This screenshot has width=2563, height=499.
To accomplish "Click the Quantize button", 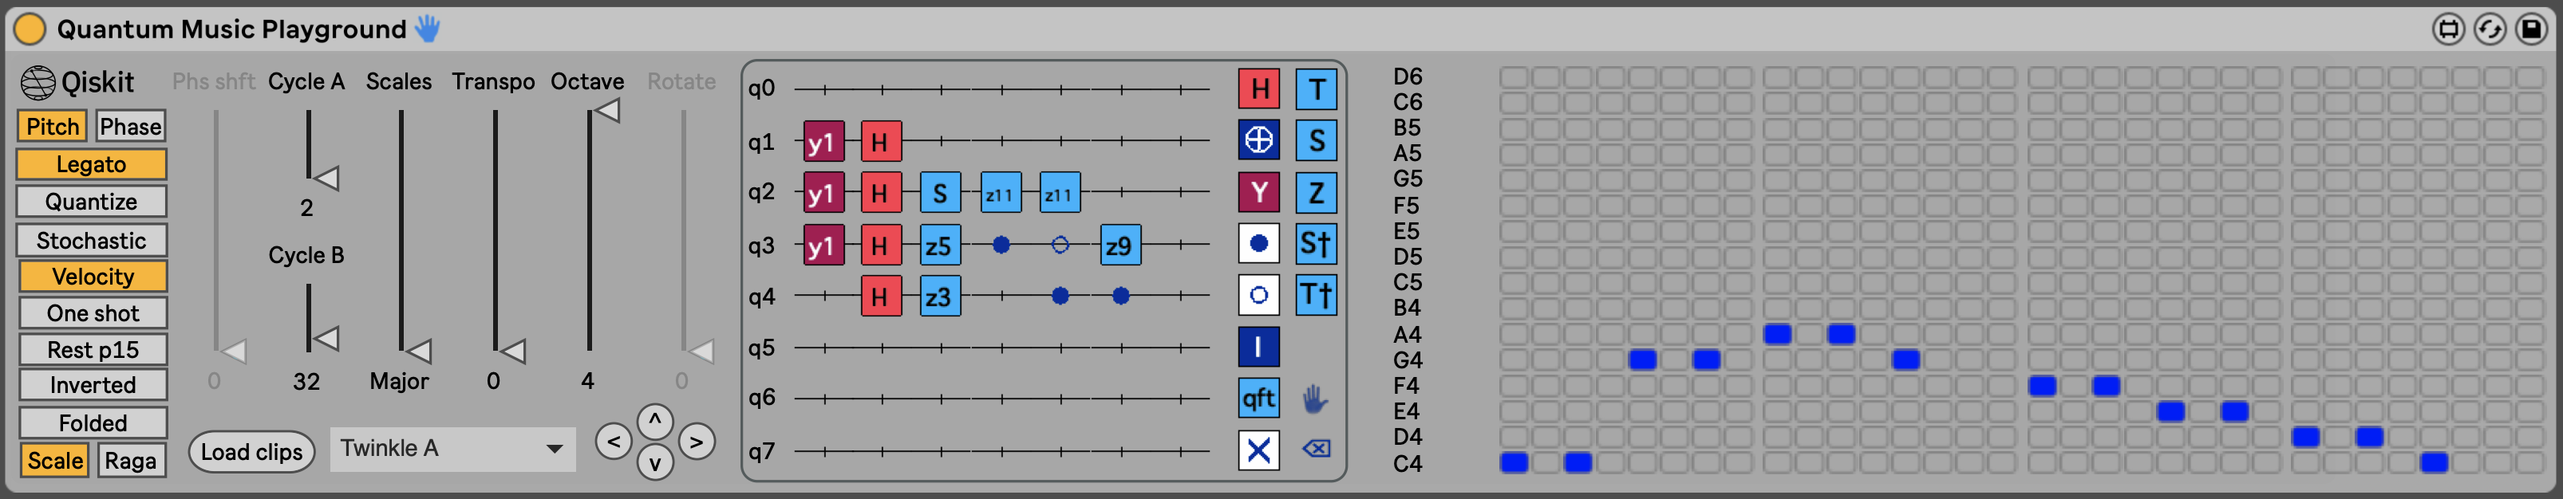I will point(92,202).
